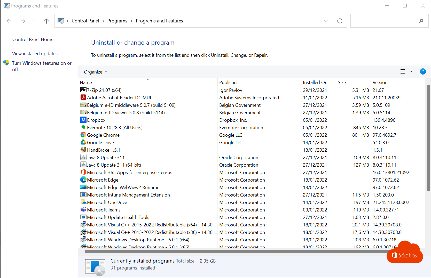Screen dimensions: 431x278
Task: Click the Visual C++ Redistributable (x86) icon
Action: tap(83, 232)
